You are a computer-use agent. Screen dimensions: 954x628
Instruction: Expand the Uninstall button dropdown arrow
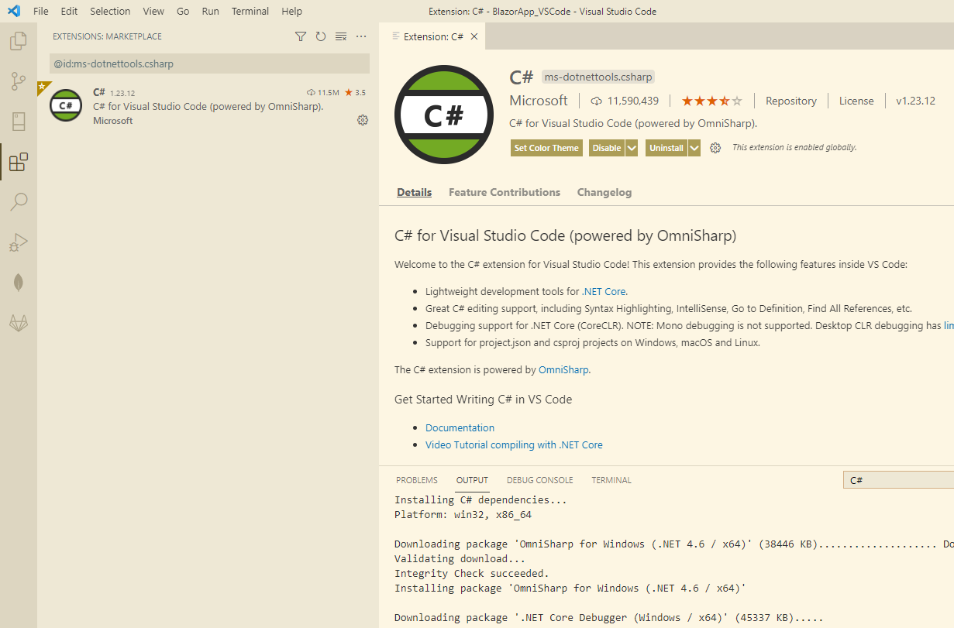694,148
